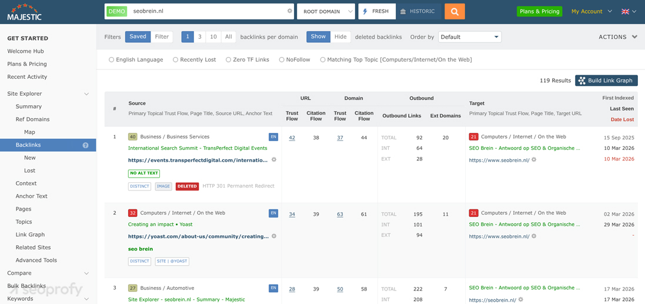This screenshot has width=645, height=304.
Task: Select English Language radio filter
Action: coord(111,59)
